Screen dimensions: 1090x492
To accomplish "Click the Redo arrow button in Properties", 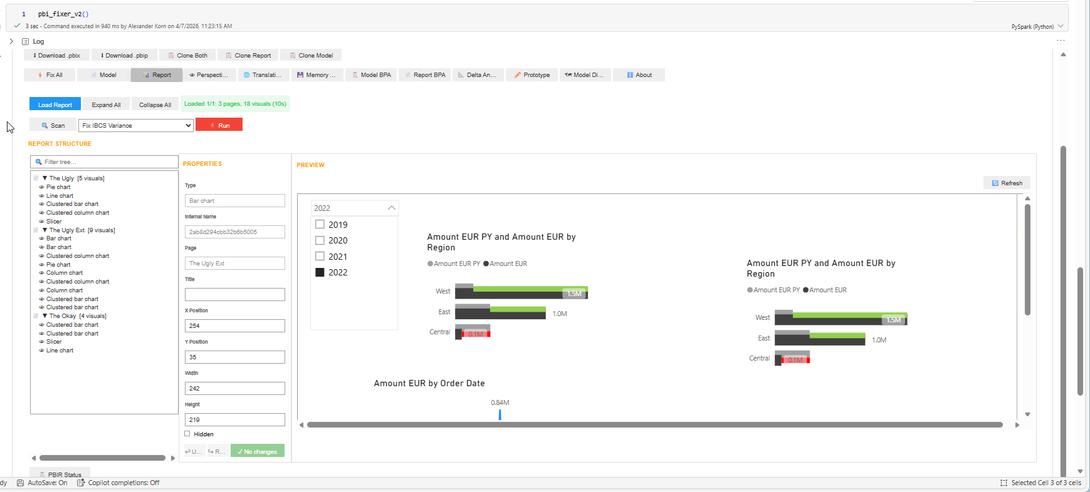I will click(x=217, y=451).
